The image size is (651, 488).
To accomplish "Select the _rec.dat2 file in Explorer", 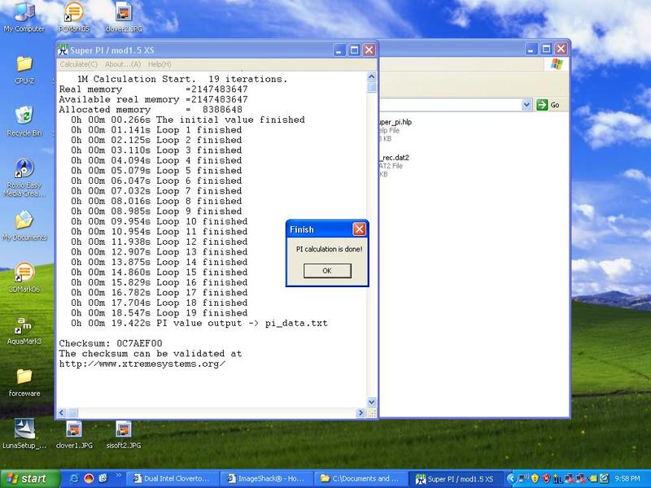I will [x=395, y=158].
